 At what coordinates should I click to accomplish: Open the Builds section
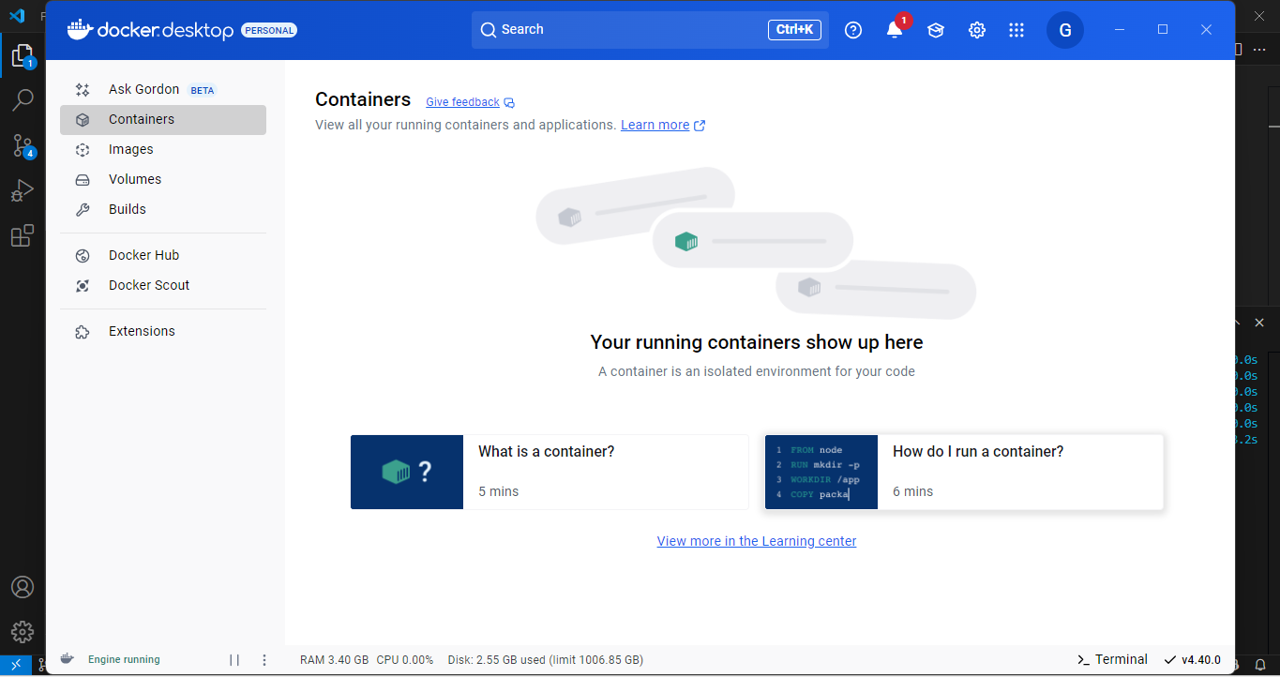tap(163, 209)
